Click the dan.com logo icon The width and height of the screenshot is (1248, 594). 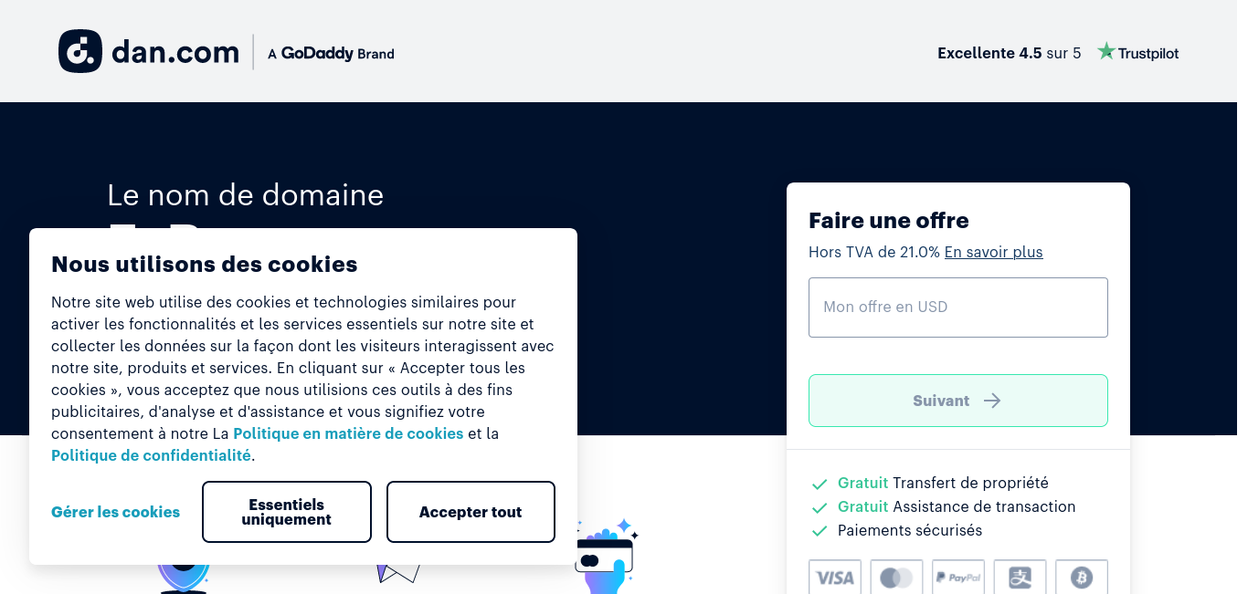[80, 51]
